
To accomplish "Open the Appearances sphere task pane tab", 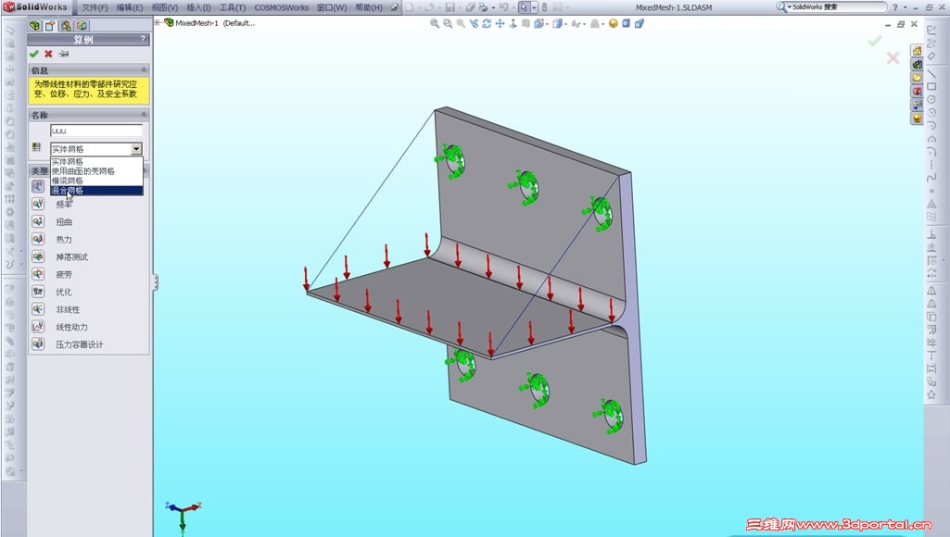I will (918, 119).
